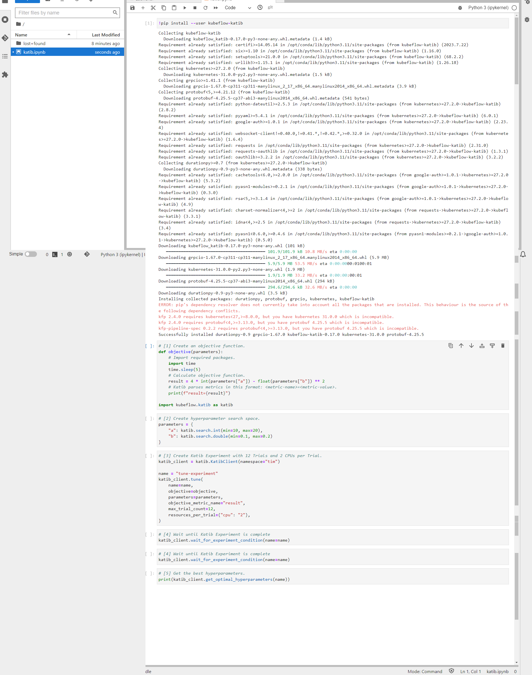Move the objective function cell down

(x=471, y=346)
